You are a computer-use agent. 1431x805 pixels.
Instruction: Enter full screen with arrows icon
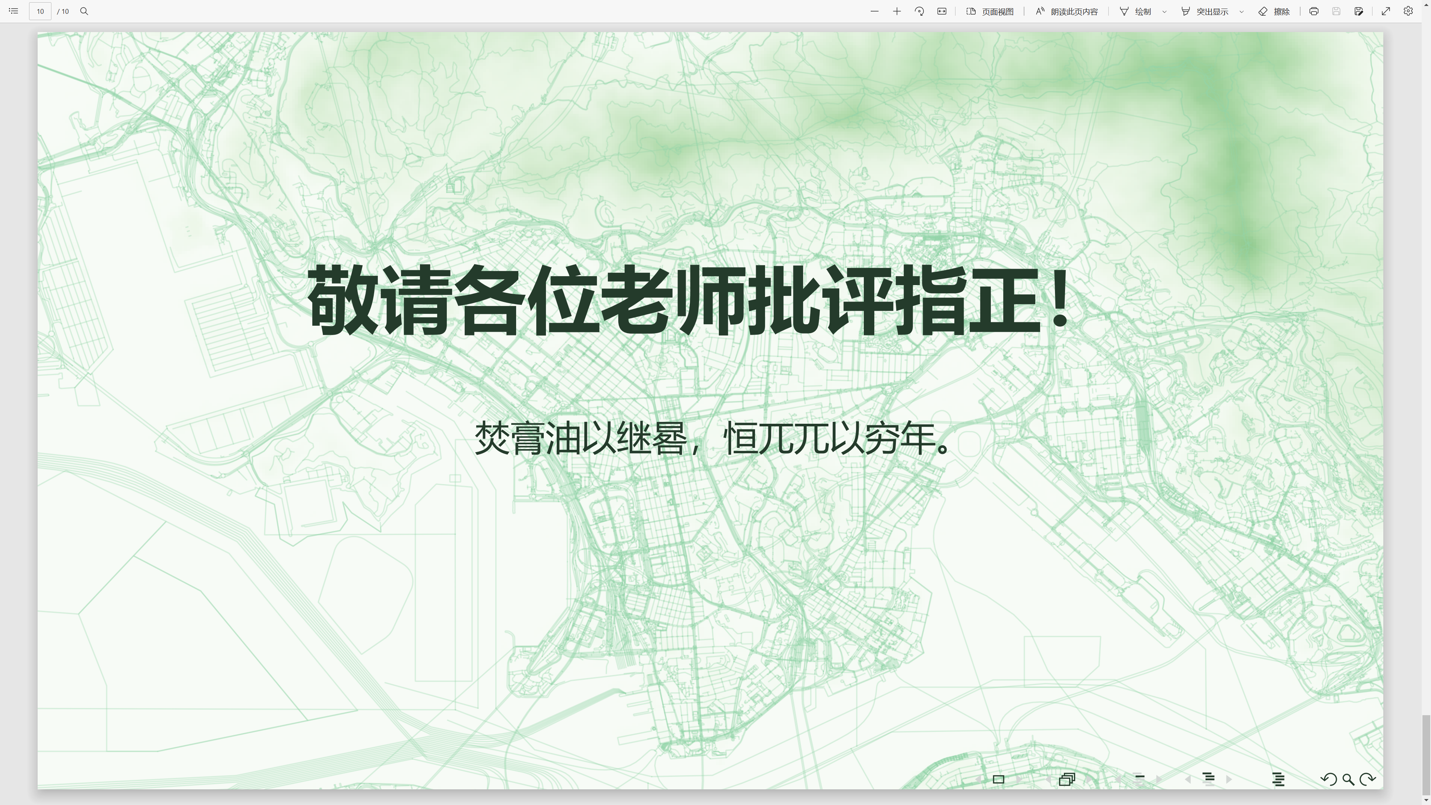(1386, 11)
